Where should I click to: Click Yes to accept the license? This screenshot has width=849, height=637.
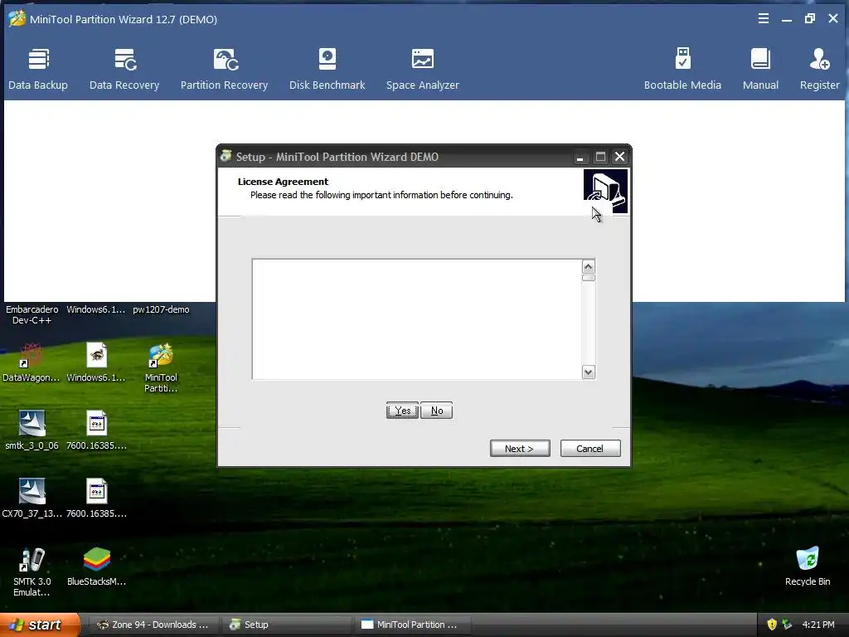click(x=402, y=411)
